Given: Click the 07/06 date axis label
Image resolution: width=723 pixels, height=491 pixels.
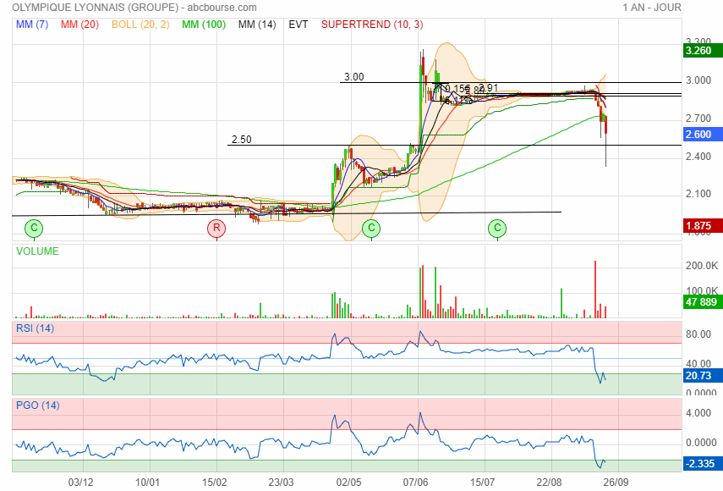Looking at the screenshot, I should [415, 483].
